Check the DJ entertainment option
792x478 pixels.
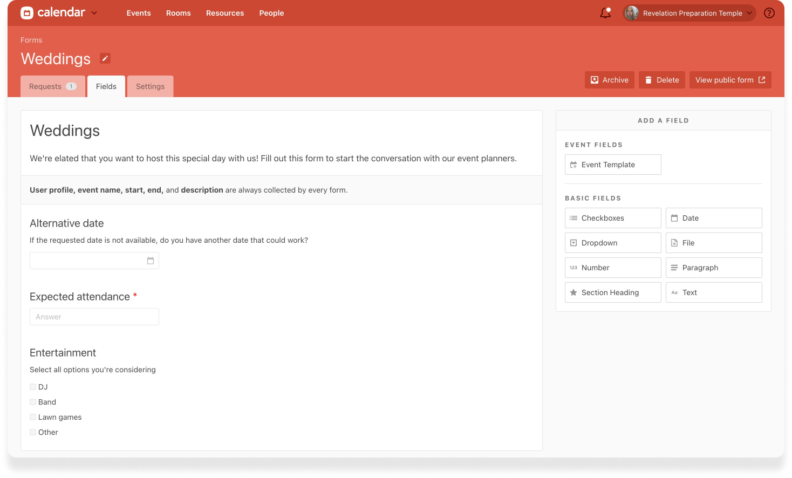pos(33,387)
